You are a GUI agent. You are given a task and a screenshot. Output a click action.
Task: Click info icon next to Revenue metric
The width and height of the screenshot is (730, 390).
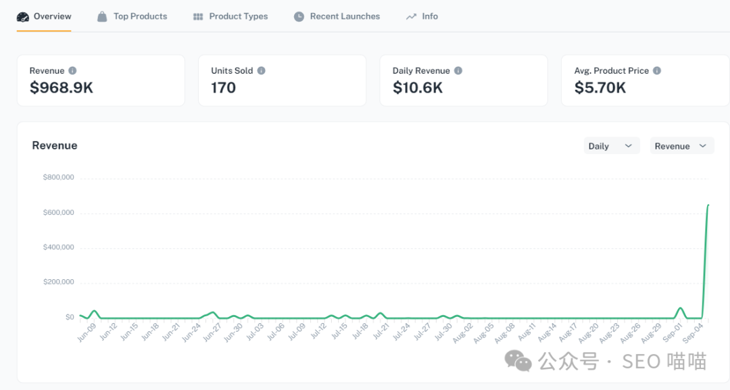tap(72, 71)
